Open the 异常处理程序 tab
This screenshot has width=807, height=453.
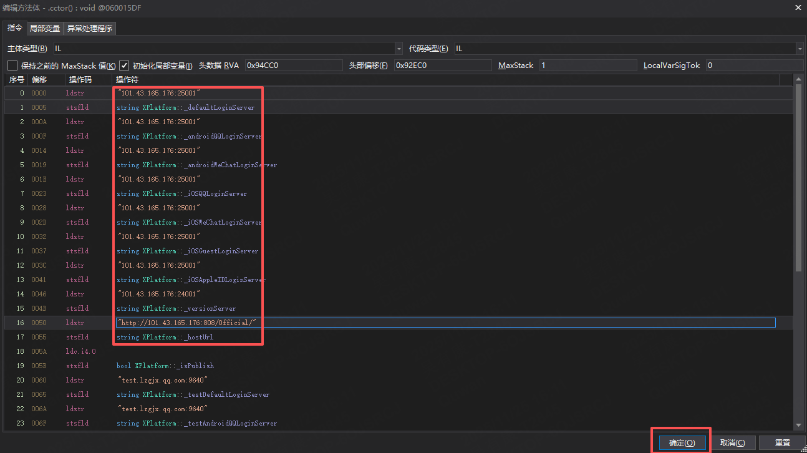(90, 29)
